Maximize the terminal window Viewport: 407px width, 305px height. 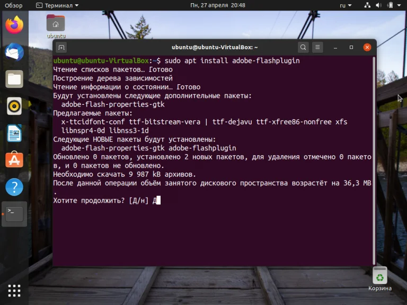click(351, 47)
